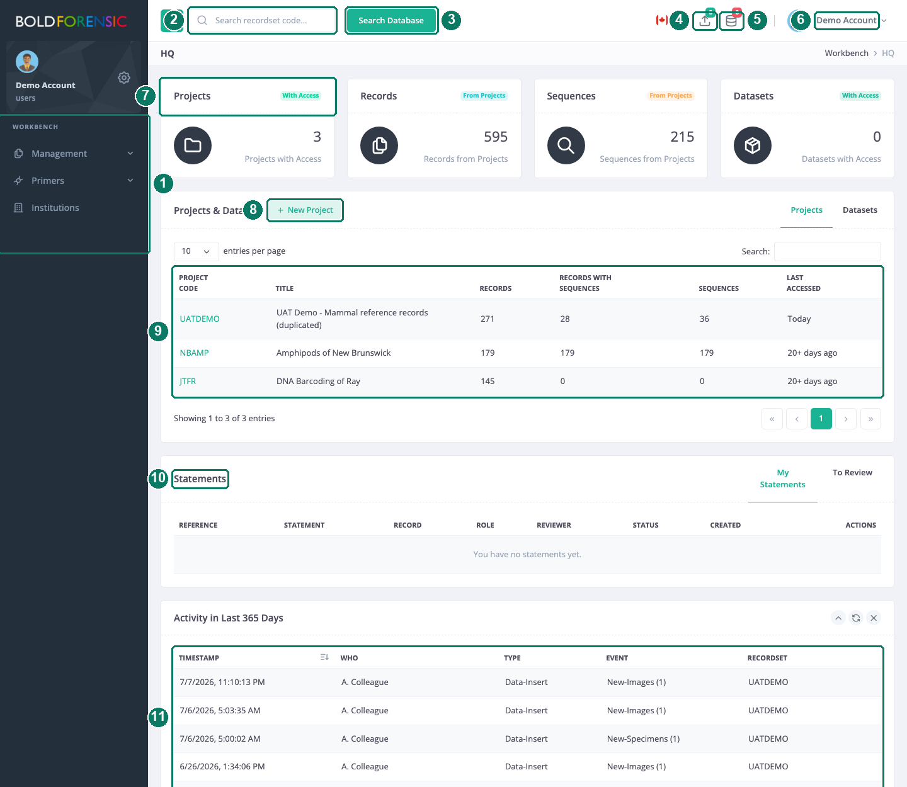Open the UATDEMO project link
Image resolution: width=907 pixels, height=787 pixels.
200,319
